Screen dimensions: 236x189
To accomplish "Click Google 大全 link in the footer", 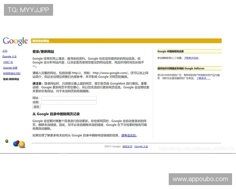I will (x=141, y=146).
